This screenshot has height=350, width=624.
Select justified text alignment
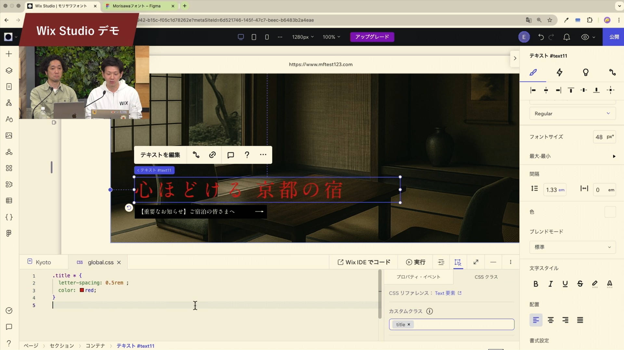(x=580, y=320)
